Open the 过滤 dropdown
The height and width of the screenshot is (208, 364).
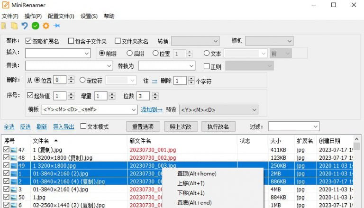294,127
